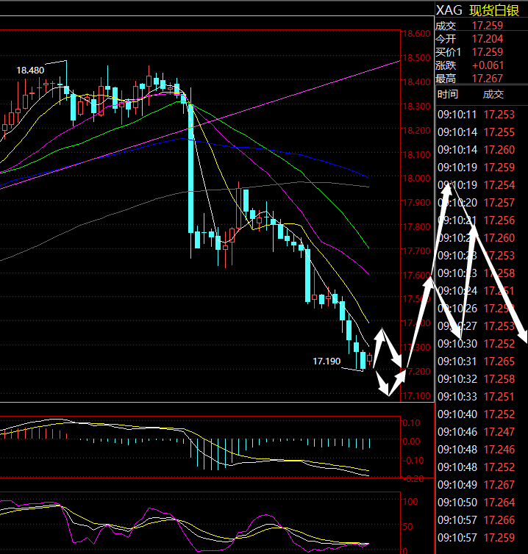
Task: Click the 18.000 level on price axis
Action: (x=413, y=179)
